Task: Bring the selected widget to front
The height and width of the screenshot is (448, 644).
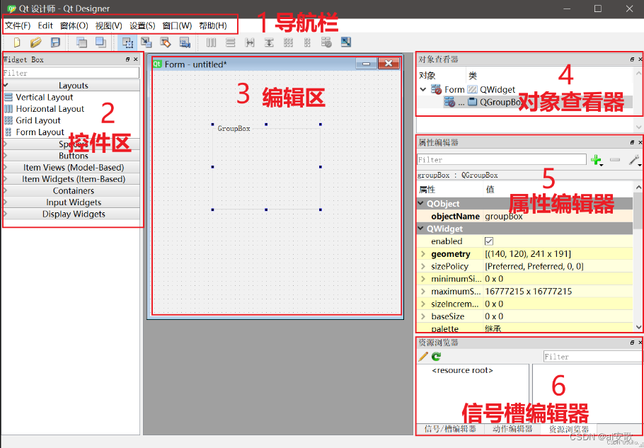Action: (x=100, y=42)
